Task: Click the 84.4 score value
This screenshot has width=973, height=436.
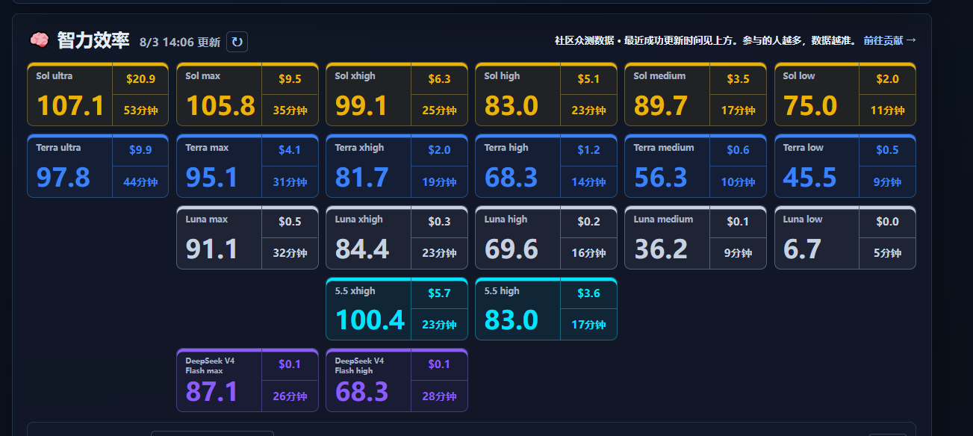Action: point(362,249)
